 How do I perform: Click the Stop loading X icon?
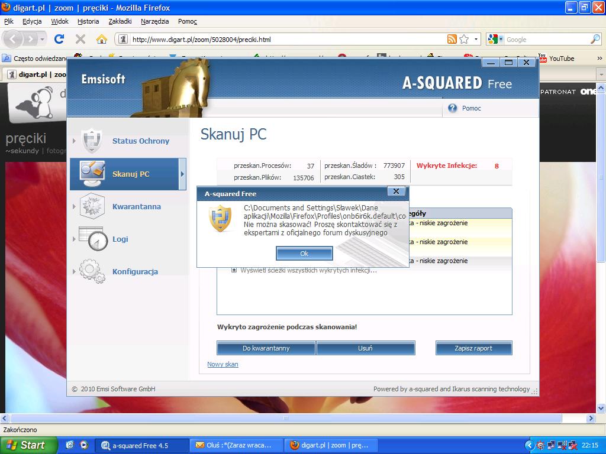pyautogui.click(x=80, y=39)
